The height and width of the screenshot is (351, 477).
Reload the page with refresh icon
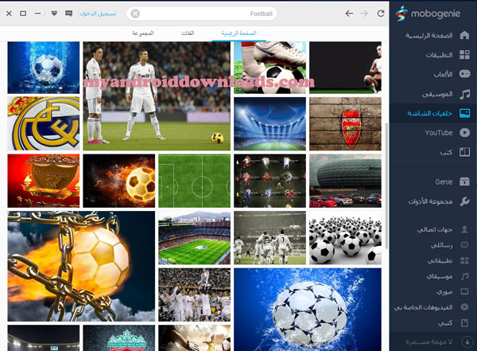pyautogui.click(x=381, y=14)
